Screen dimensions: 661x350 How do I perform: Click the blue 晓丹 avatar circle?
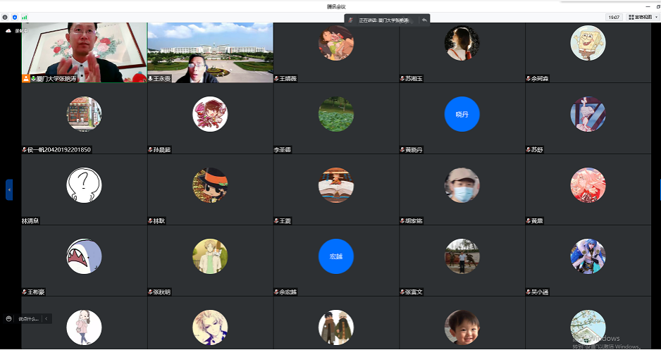(462, 114)
